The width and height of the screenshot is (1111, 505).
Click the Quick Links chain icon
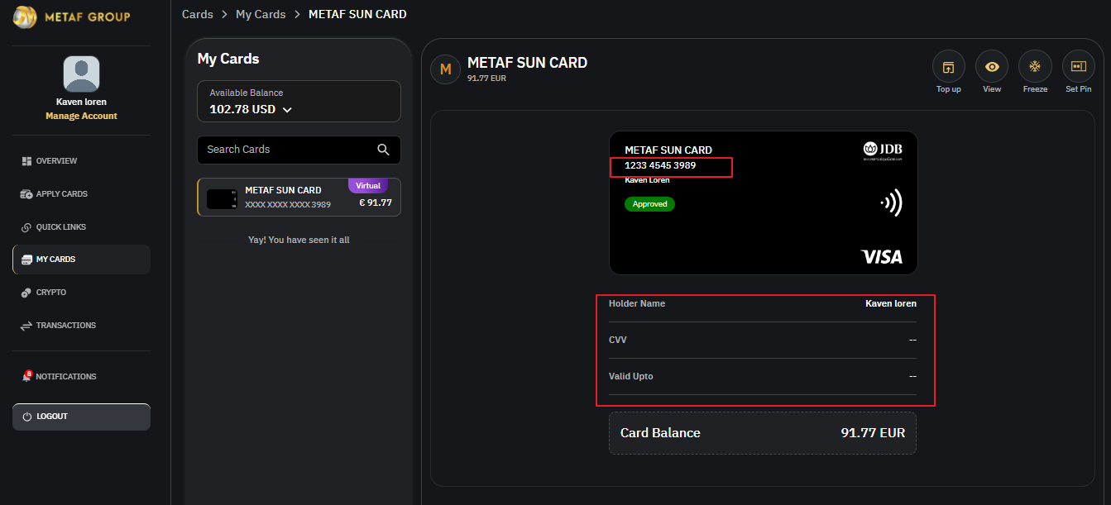coord(26,227)
